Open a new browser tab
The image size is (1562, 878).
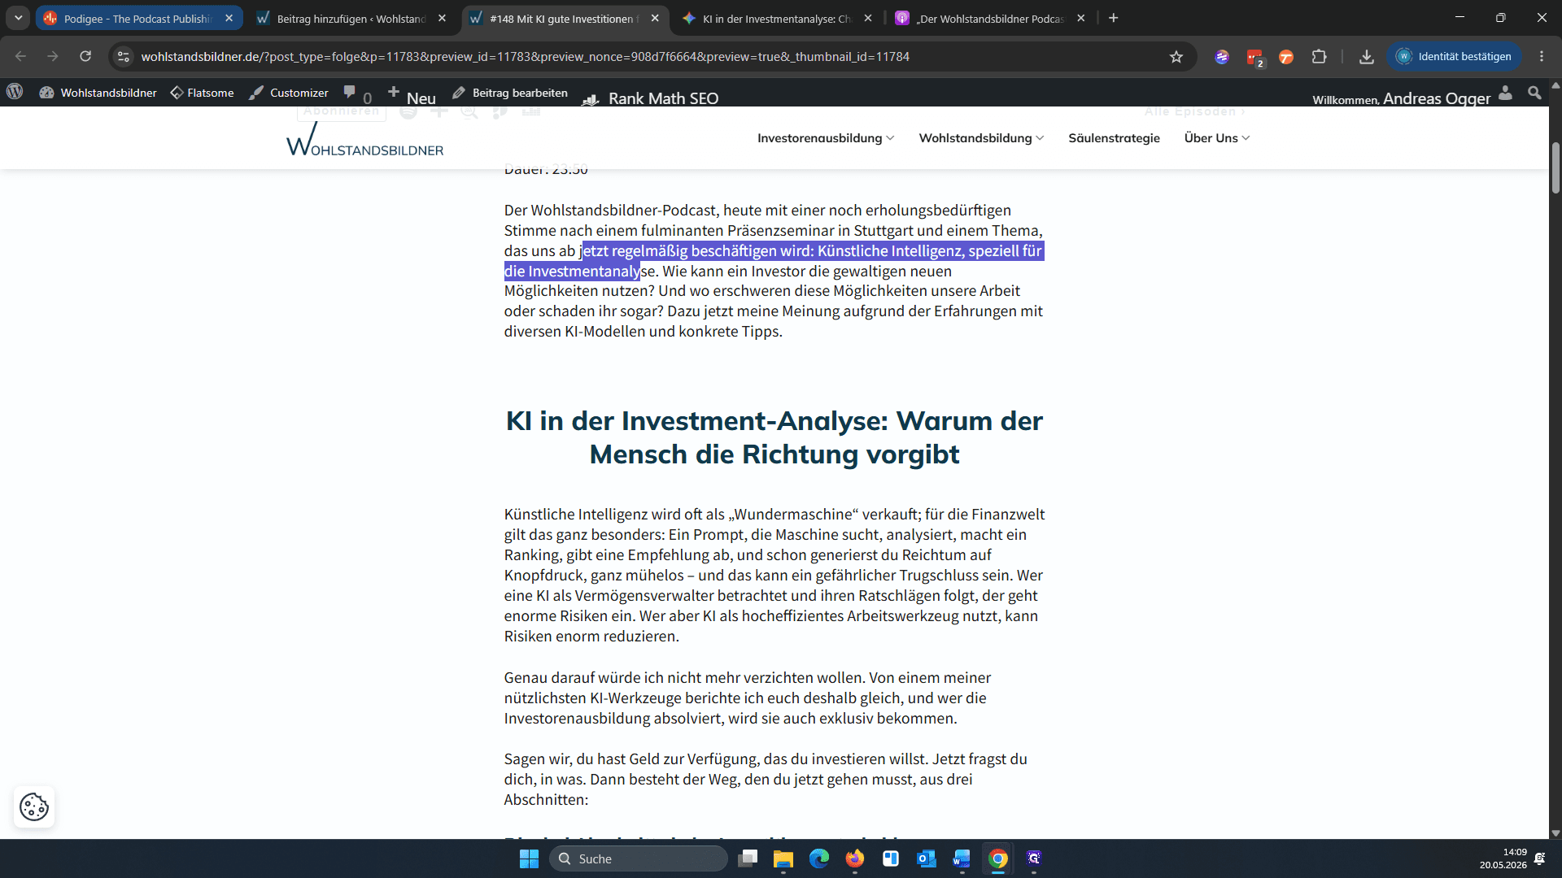[x=1113, y=18]
